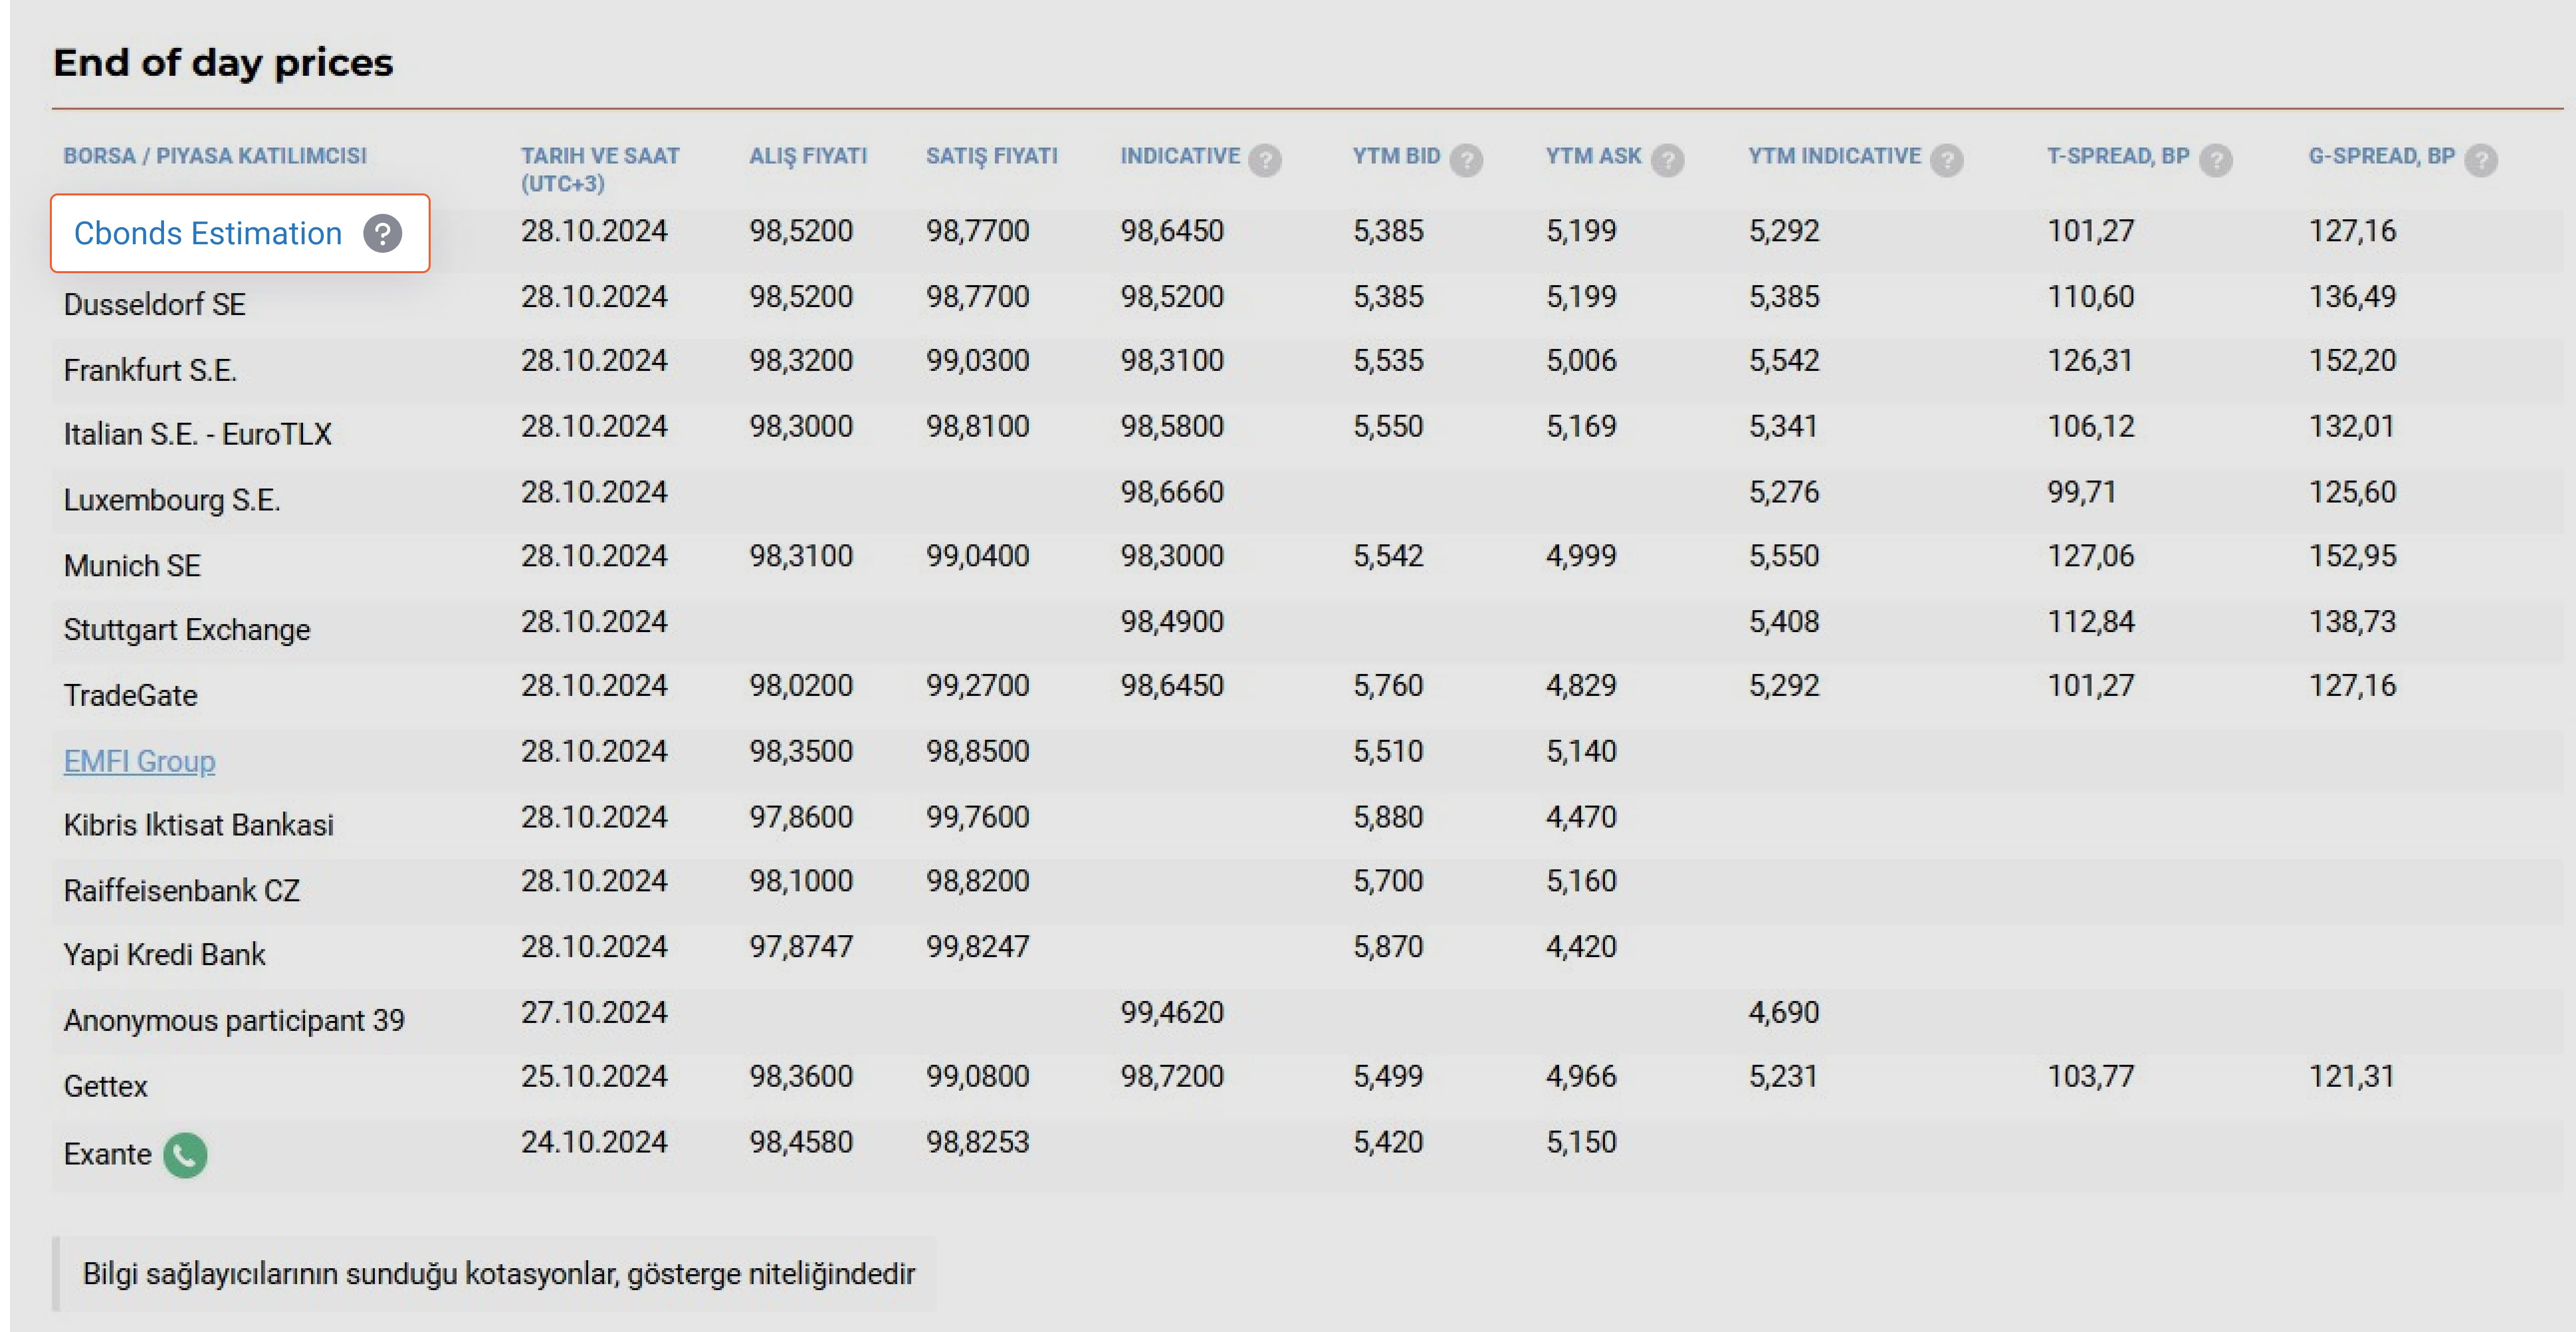The height and width of the screenshot is (1332, 2576).
Task: Click the TradeGate participant name
Action: click(x=130, y=695)
